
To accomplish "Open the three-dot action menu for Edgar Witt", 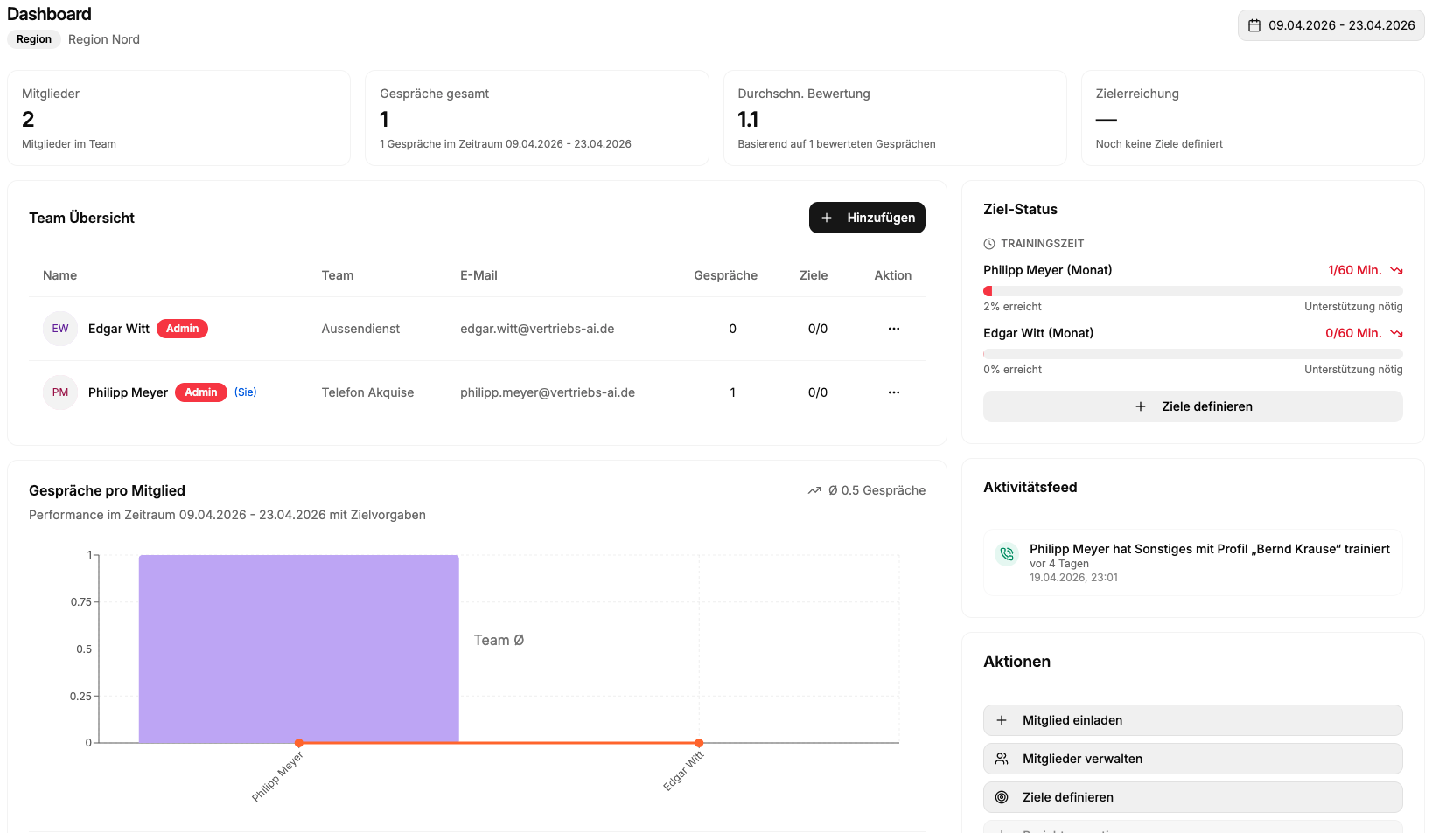I will pos(893,329).
